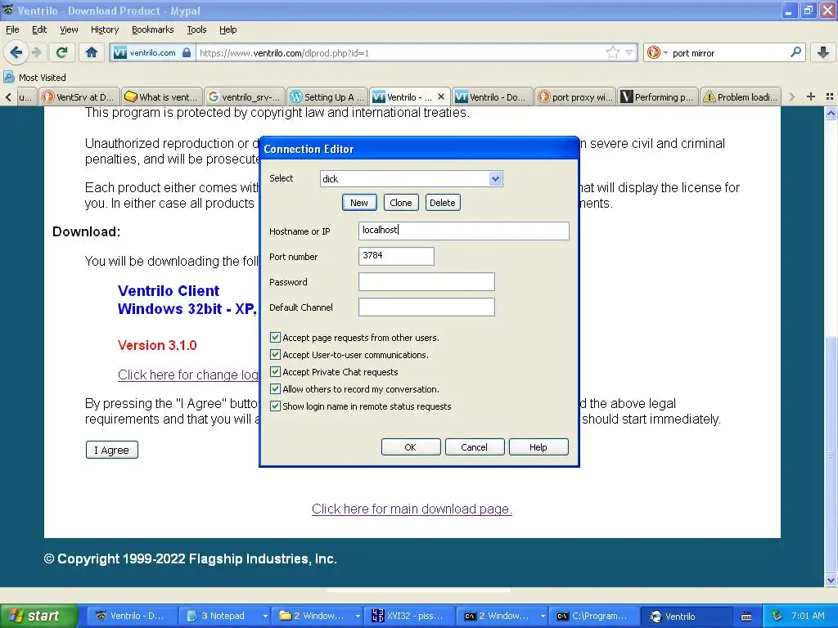Switch to the Performing p... tab

pos(657,96)
